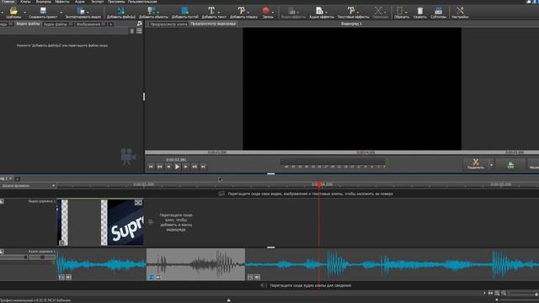Select the Supreme video clip thumbnail
The width and height of the screenshot is (539, 303).
(125, 222)
